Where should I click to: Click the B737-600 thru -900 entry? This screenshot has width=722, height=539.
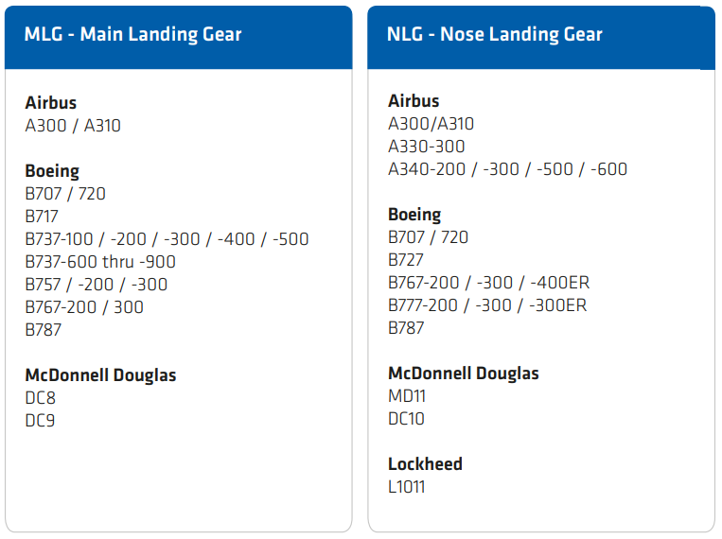(x=100, y=262)
